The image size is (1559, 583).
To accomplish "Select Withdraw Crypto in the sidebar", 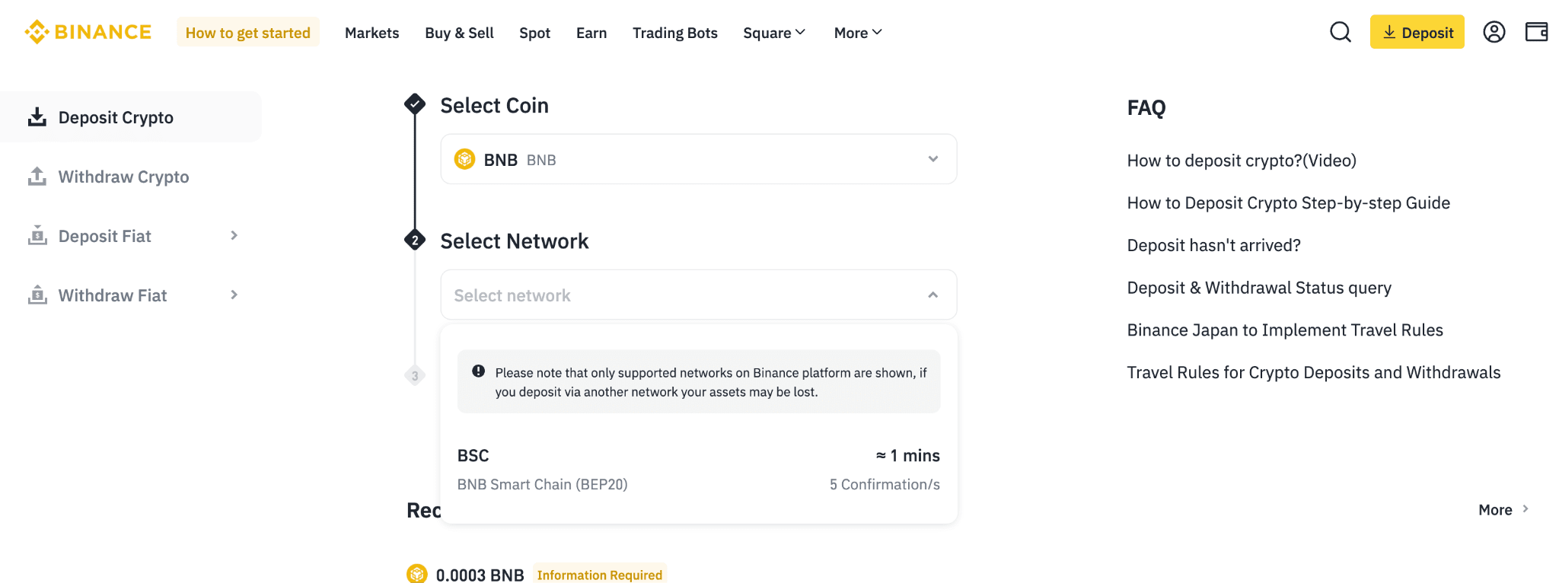I will (123, 177).
